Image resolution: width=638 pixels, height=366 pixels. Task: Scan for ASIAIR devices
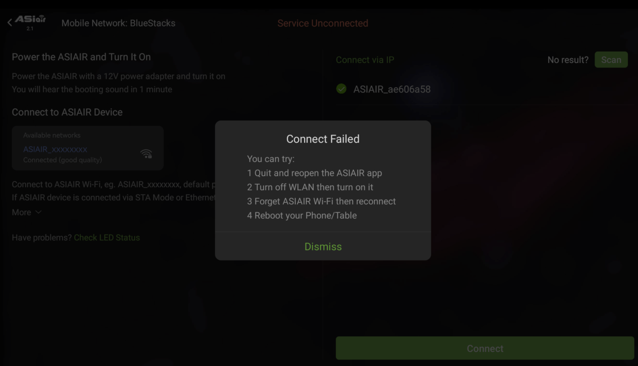click(x=611, y=60)
